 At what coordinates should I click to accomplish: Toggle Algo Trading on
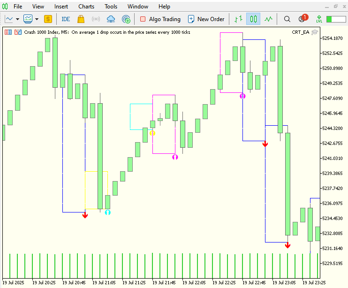pos(160,19)
